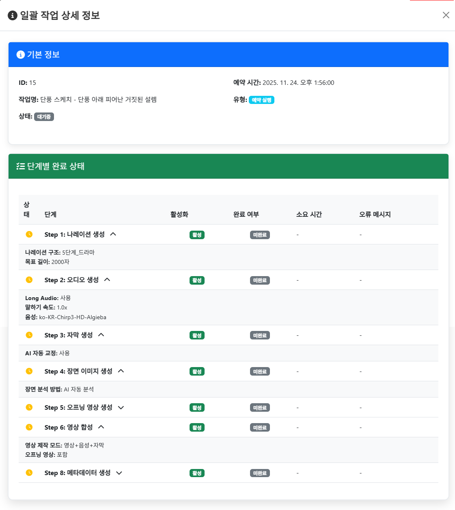Collapse Step 2 오디오 생성 details

click(x=107, y=280)
